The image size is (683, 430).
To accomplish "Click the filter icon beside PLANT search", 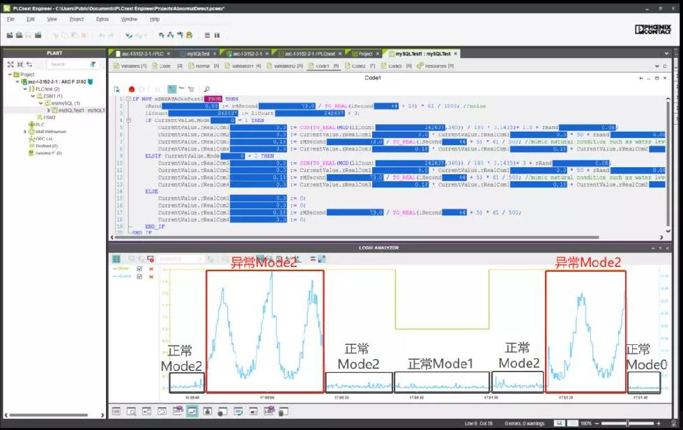I will click(93, 65).
